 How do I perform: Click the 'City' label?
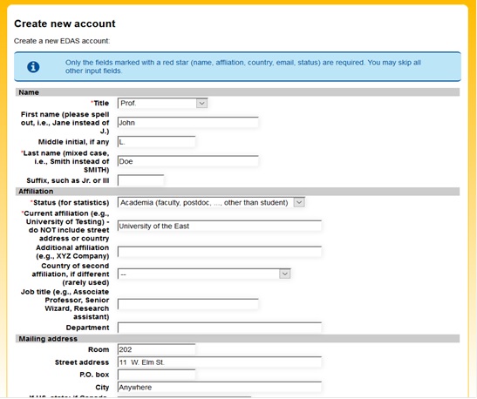102,388
